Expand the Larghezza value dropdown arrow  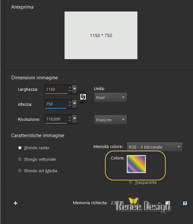point(74,89)
